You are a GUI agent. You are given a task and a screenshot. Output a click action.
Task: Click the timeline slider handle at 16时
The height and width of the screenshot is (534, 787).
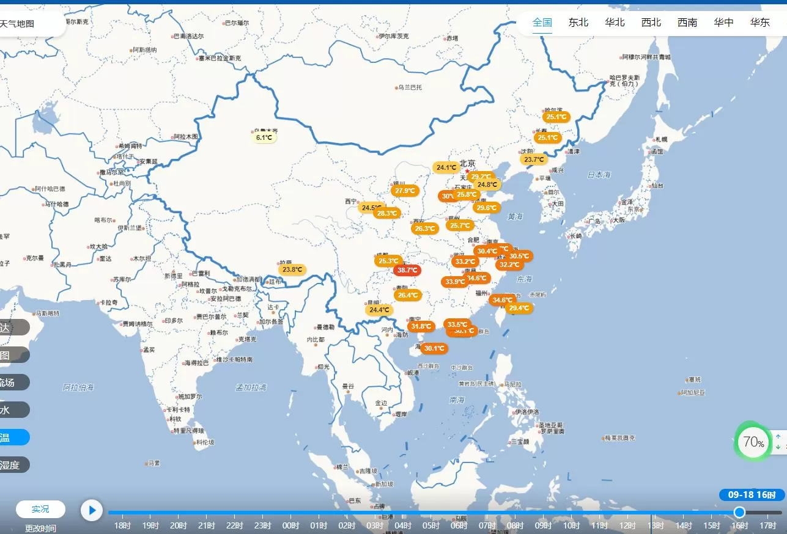click(x=739, y=512)
